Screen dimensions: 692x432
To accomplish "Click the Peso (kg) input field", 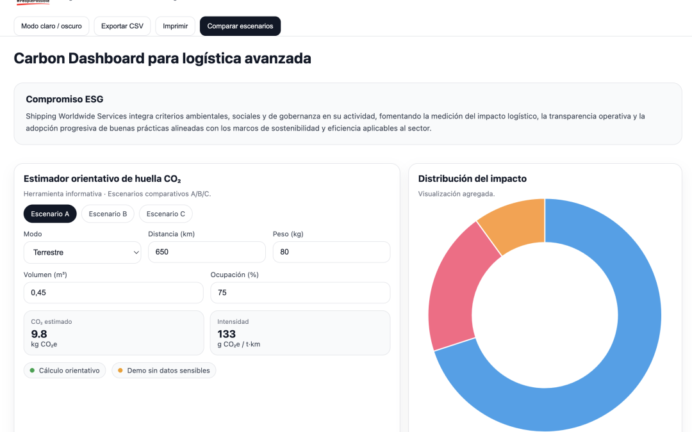I will (x=331, y=252).
